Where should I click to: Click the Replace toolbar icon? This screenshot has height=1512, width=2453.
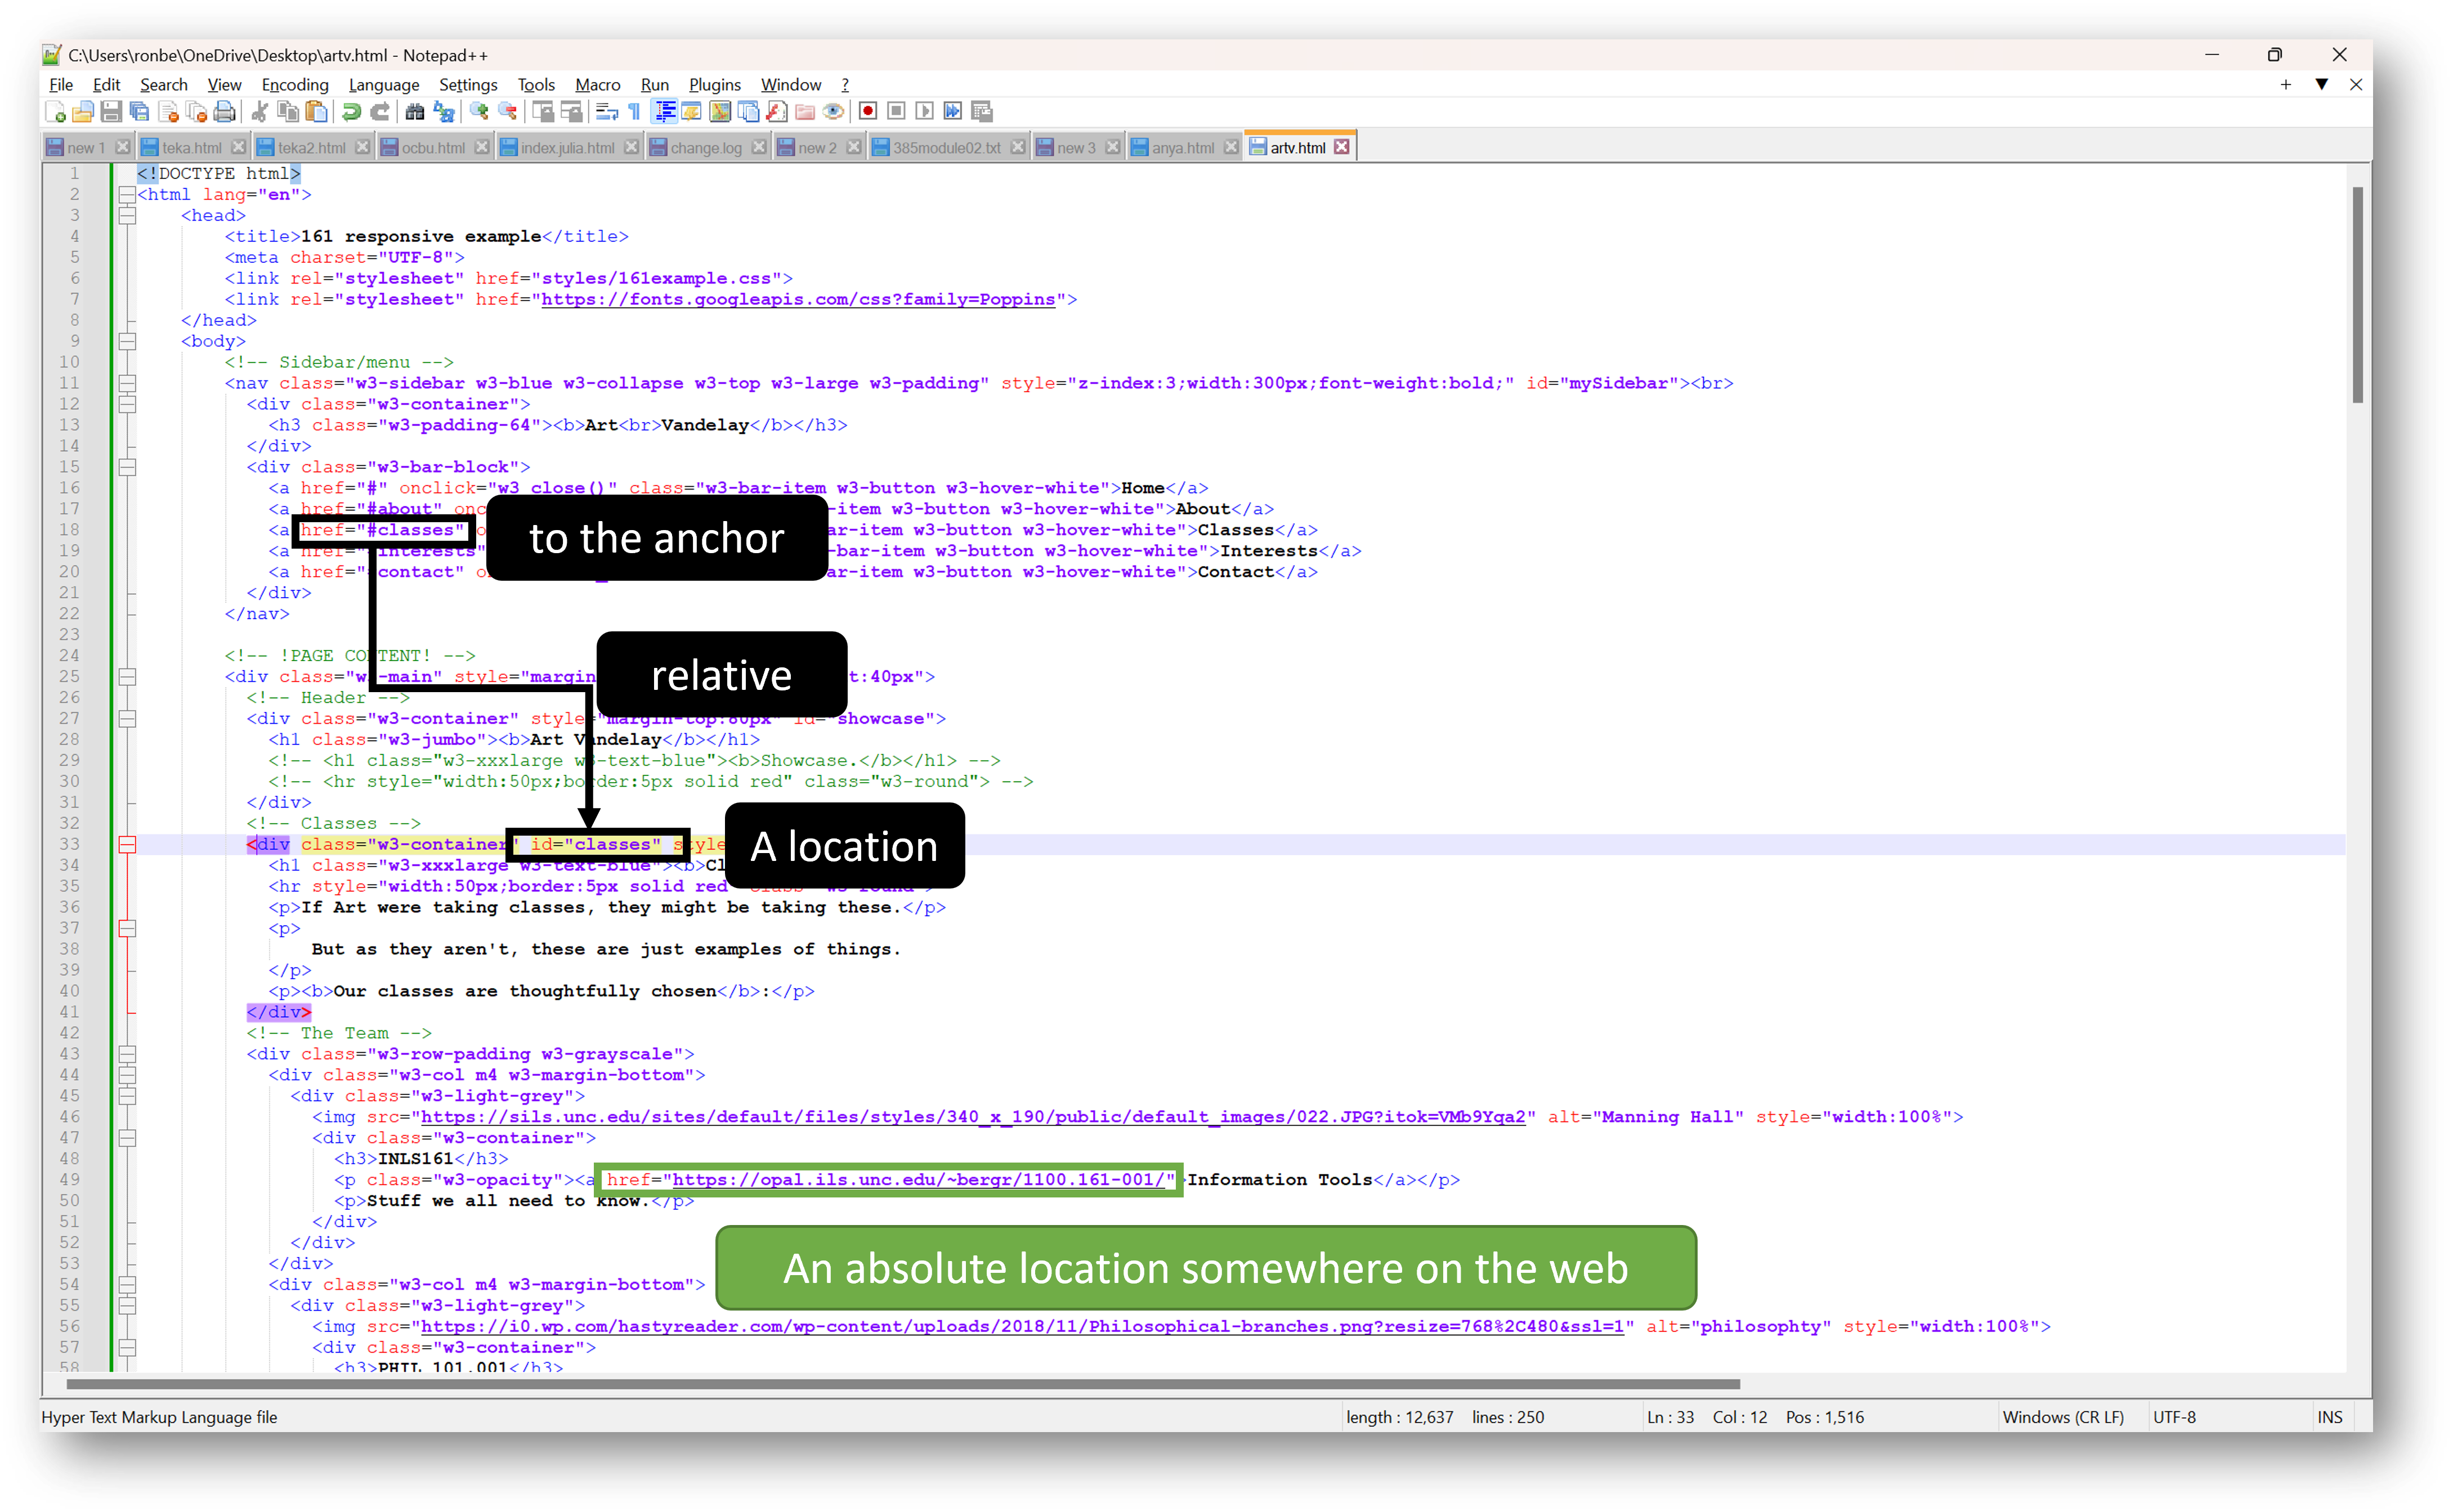pos(443,111)
